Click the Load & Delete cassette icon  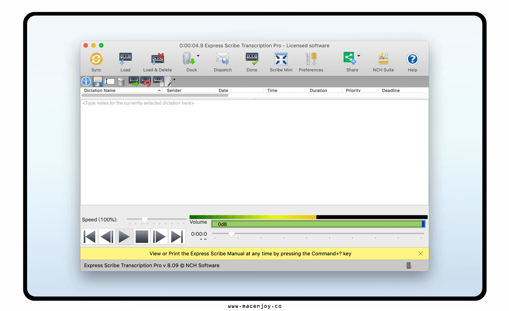click(x=157, y=59)
